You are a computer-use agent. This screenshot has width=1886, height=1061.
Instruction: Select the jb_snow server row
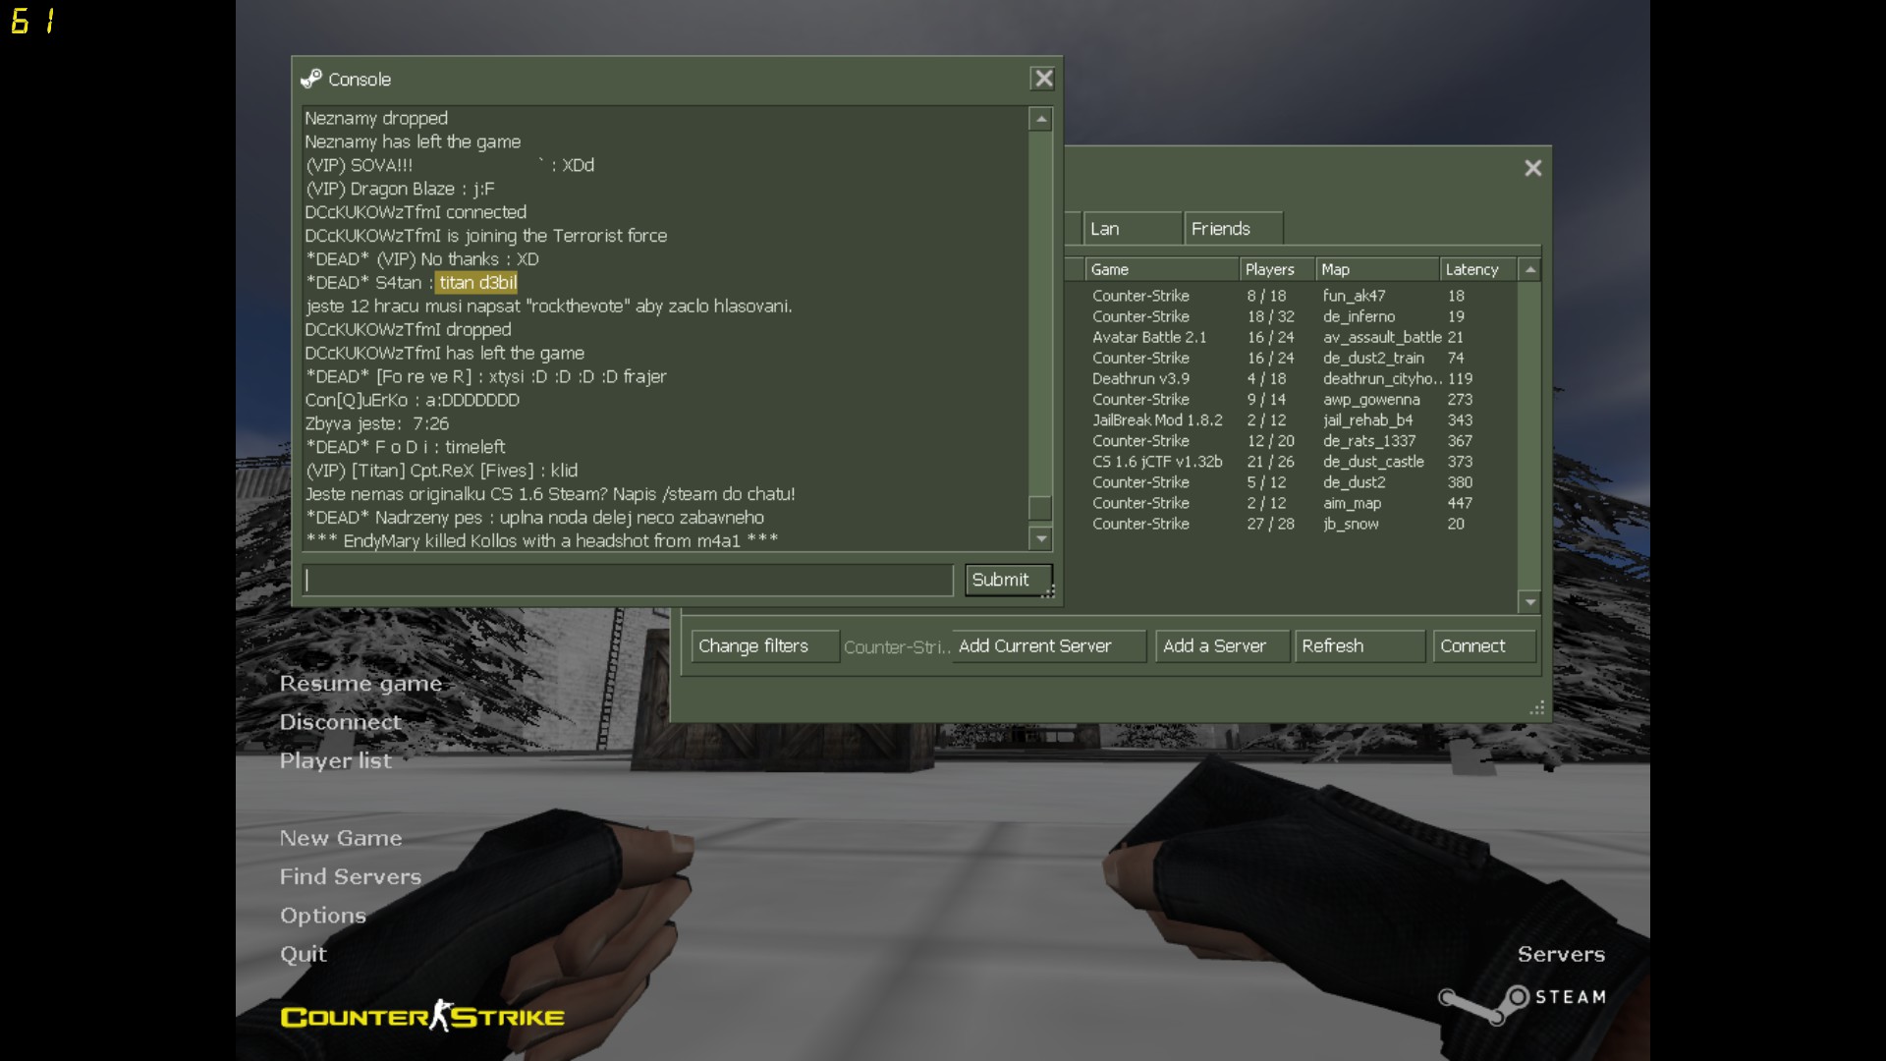pos(1291,523)
